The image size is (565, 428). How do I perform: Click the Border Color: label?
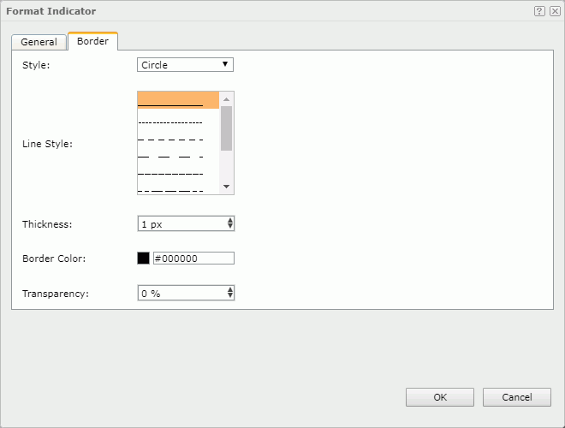(x=54, y=259)
